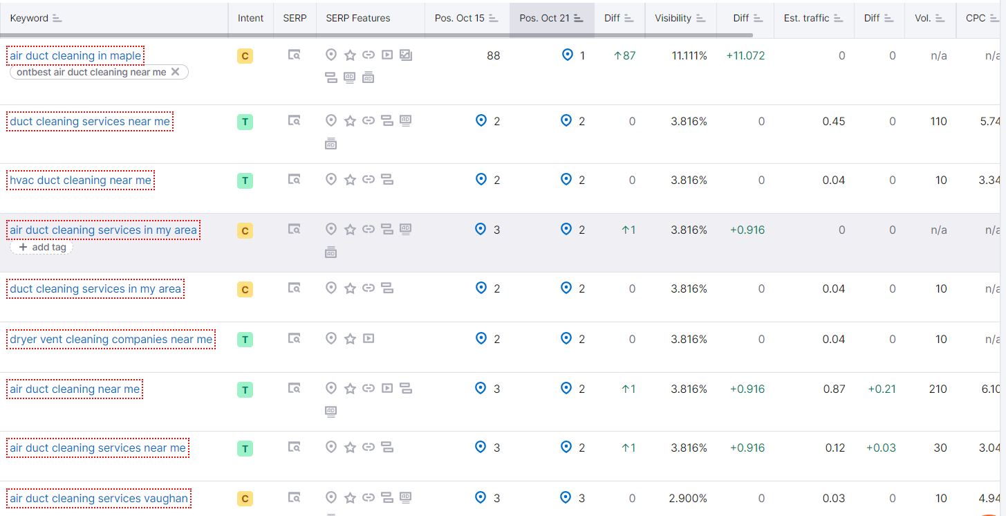Click SERP view icon for dryer vent cleaning companies
The height and width of the screenshot is (516, 1006).
pyautogui.click(x=295, y=339)
